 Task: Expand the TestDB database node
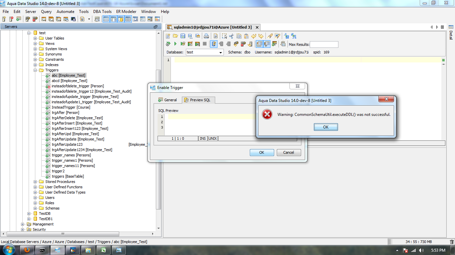29,213
